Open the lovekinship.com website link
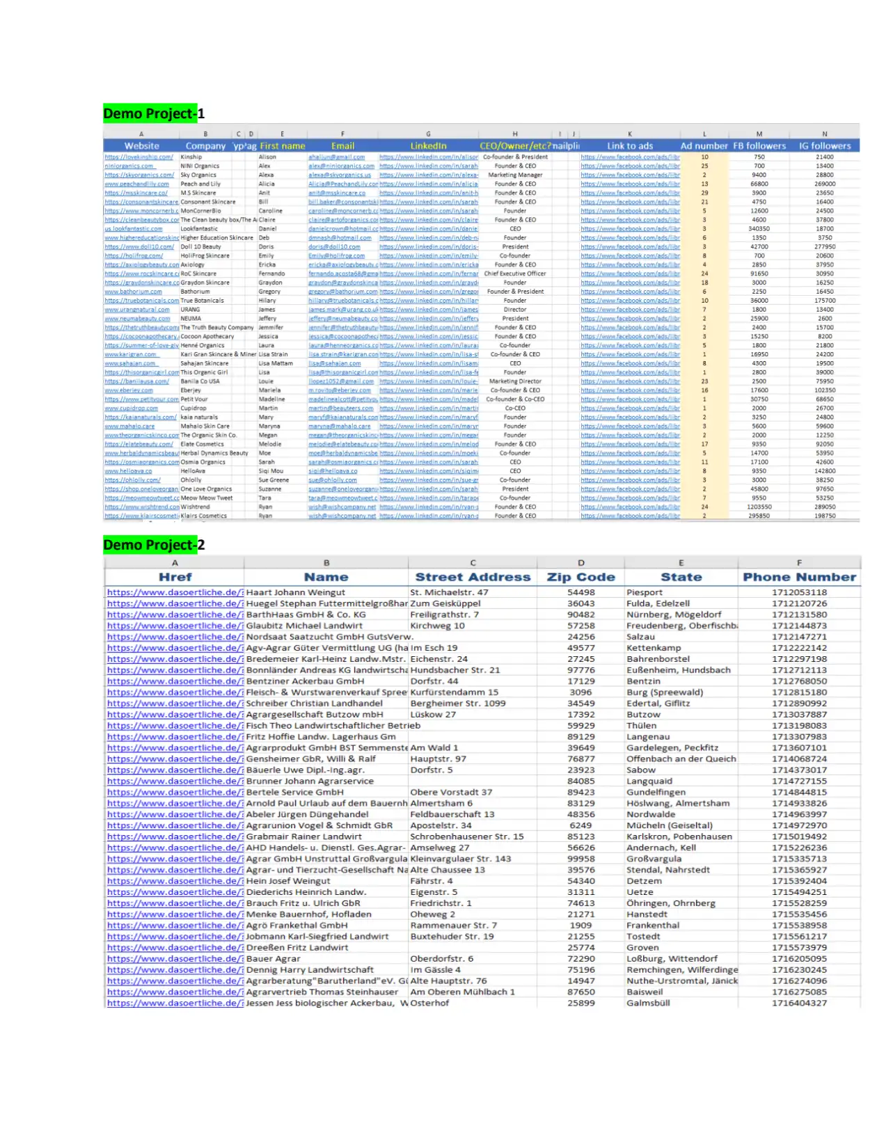This screenshot has width=877, height=1135. (x=139, y=157)
